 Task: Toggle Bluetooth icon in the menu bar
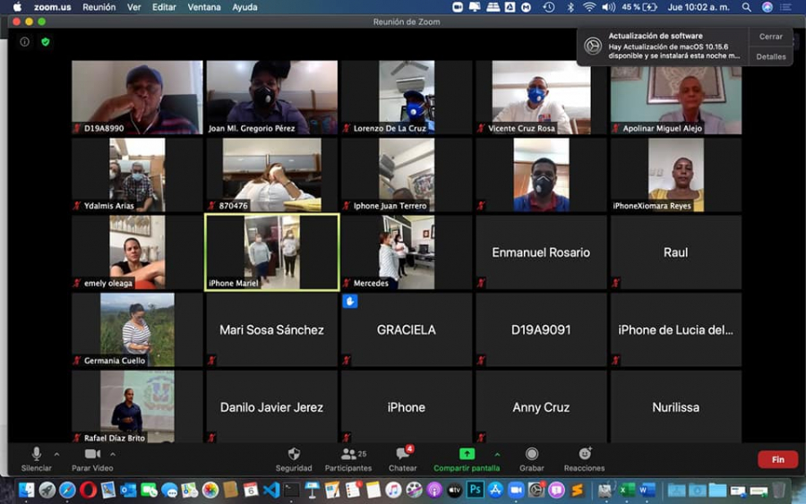click(x=570, y=7)
